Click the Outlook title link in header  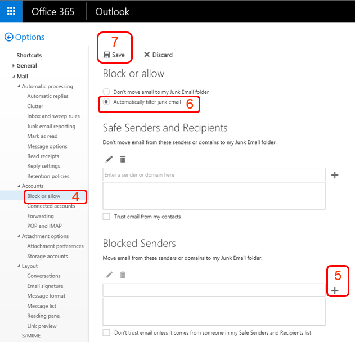point(112,11)
